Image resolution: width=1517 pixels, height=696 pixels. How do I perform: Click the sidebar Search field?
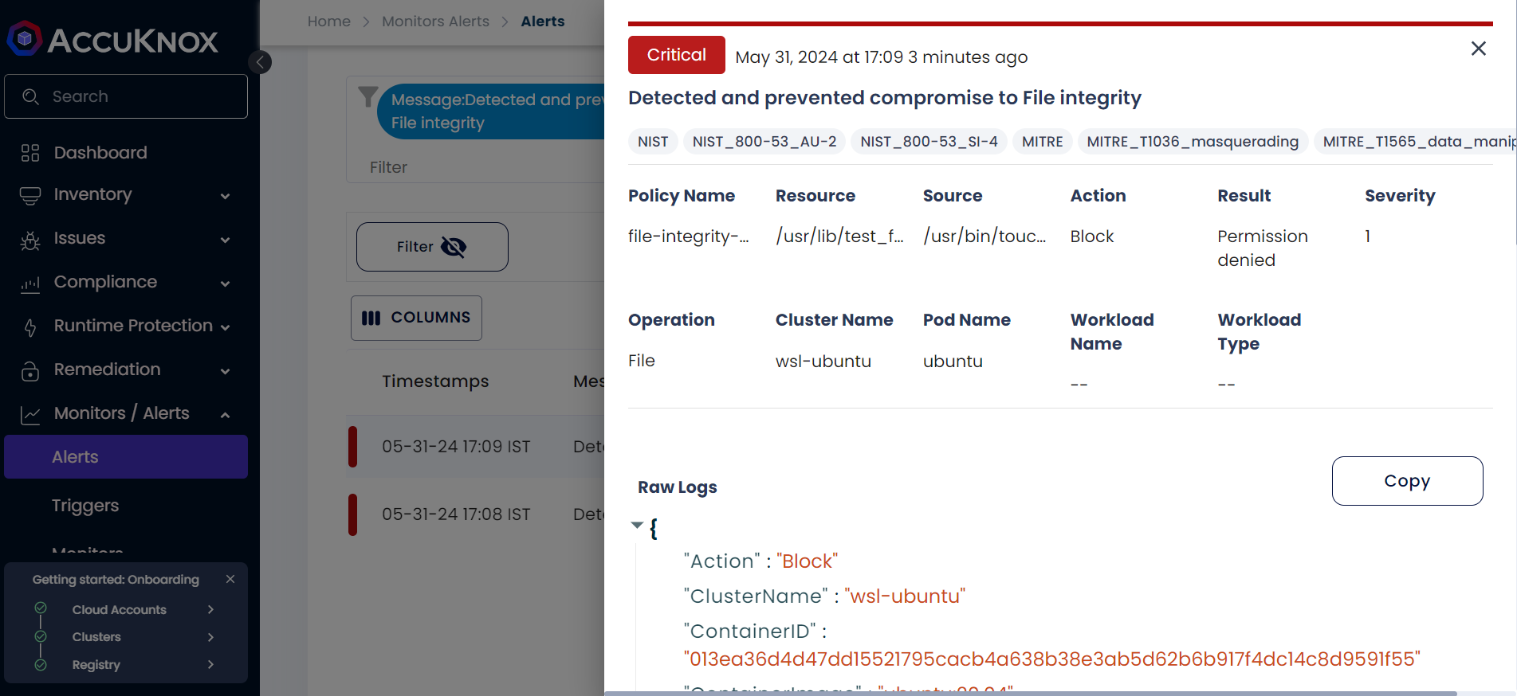point(126,96)
